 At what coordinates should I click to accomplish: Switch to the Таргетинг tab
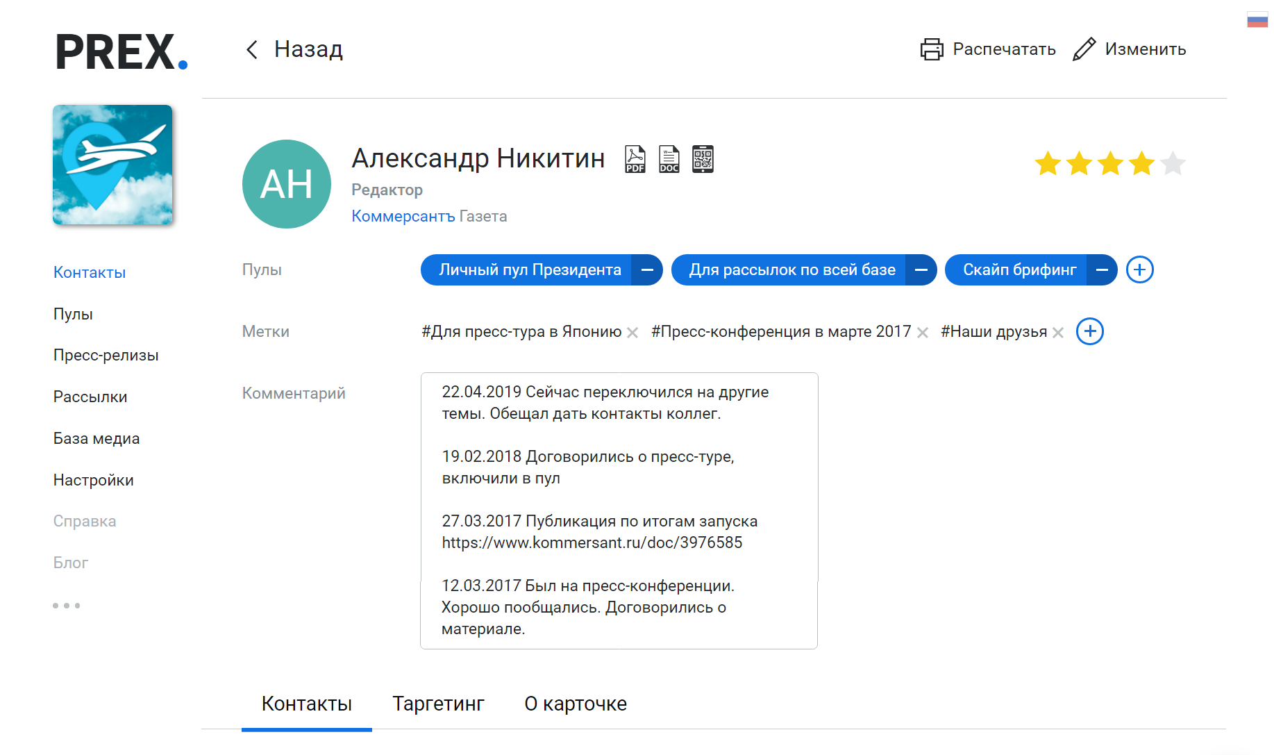[x=439, y=704]
